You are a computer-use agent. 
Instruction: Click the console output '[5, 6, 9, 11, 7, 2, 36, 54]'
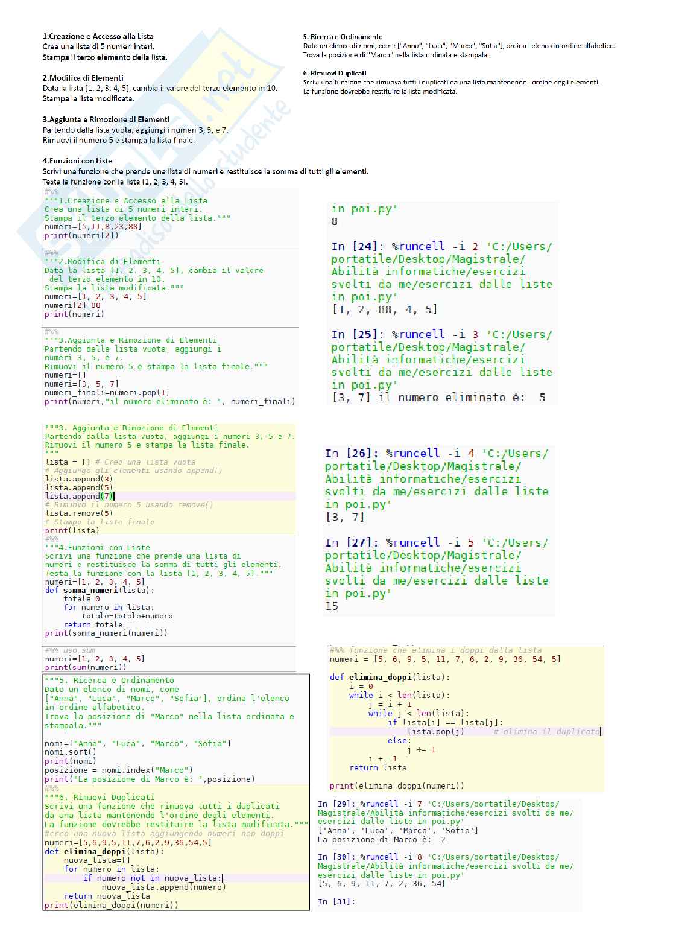pos(381,883)
